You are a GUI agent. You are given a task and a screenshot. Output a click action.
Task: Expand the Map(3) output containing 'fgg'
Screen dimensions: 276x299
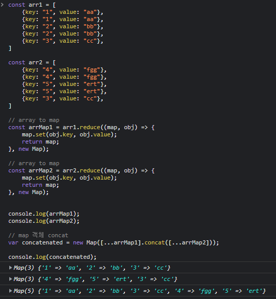10,279
